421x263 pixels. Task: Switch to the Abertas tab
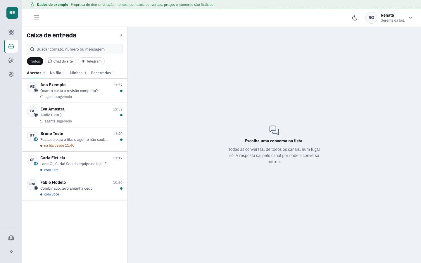[x=36, y=73]
